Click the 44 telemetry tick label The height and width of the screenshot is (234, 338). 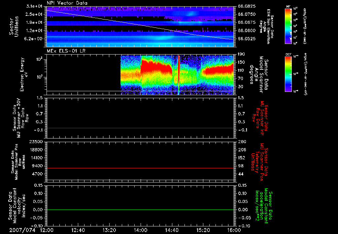[241, 174]
